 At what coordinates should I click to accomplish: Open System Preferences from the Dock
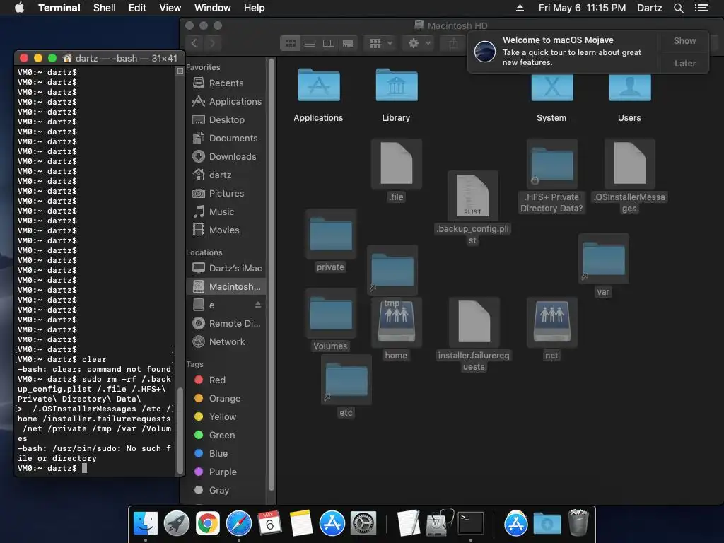[363, 524]
